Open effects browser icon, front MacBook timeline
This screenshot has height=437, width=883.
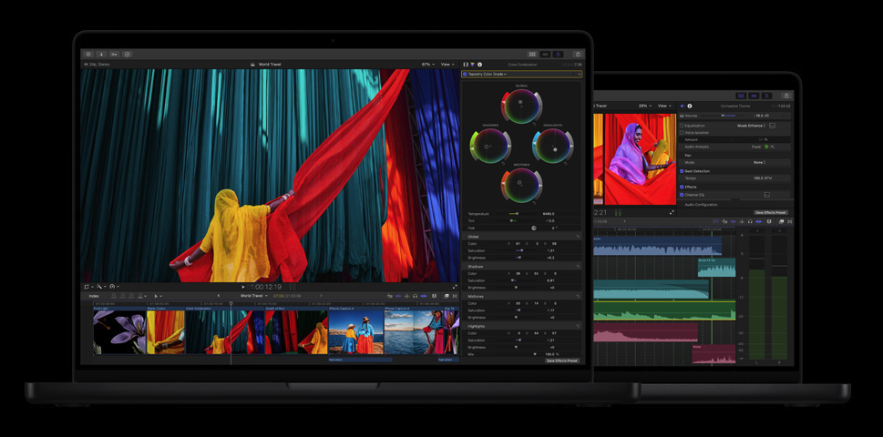(446, 296)
